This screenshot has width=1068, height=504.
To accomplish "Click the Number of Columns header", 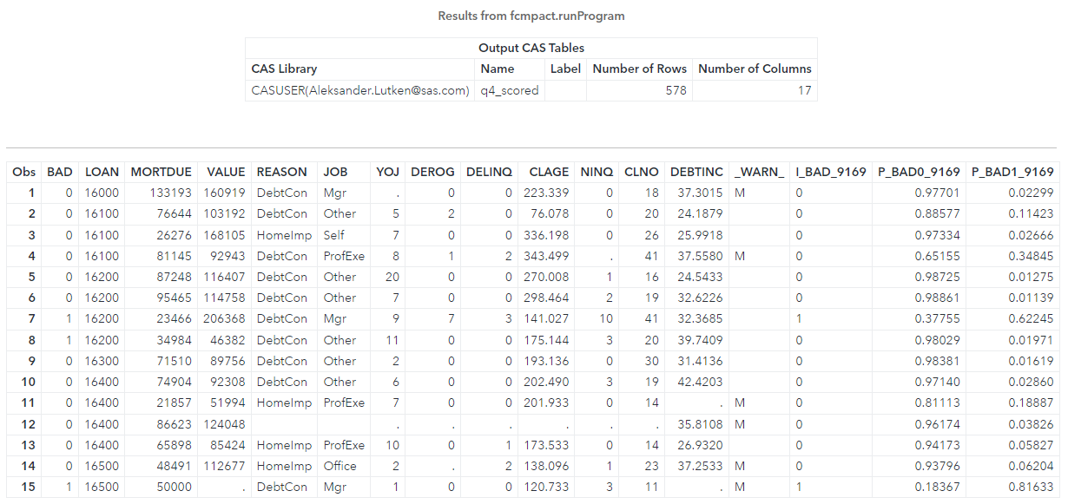I will coord(754,69).
